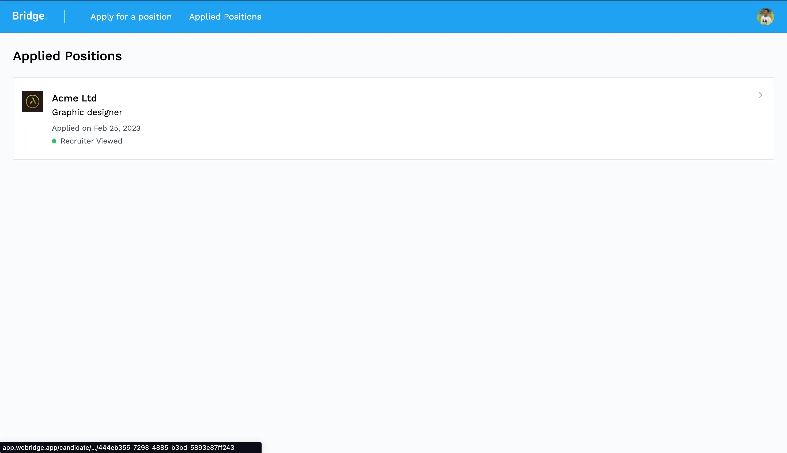Click blank page area below the card

(393, 280)
